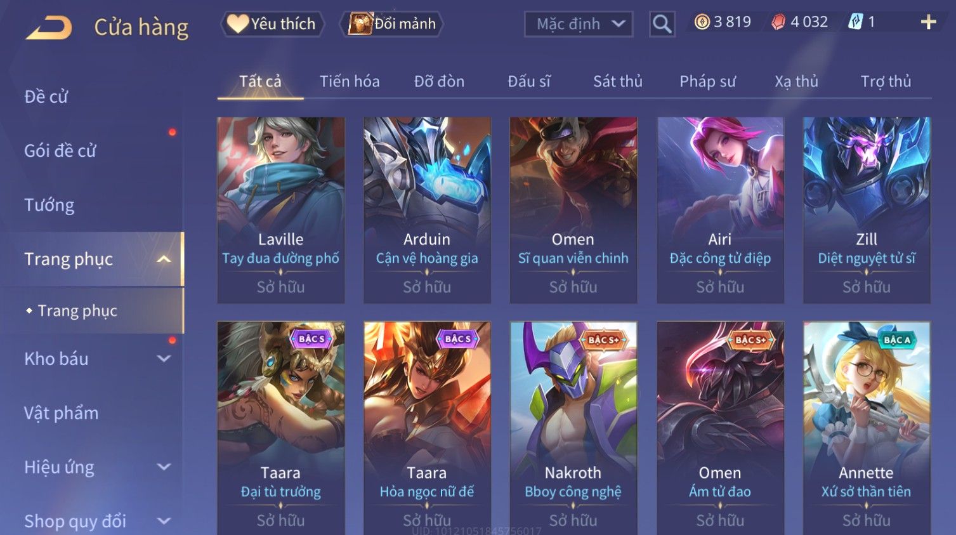
Task: Tap the red ruby currency icon
Action: tap(778, 22)
